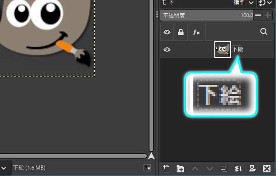Select the 下絵 layer thumbnail
The width and height of the screenshot is (276, 176).
coord(223,49)
